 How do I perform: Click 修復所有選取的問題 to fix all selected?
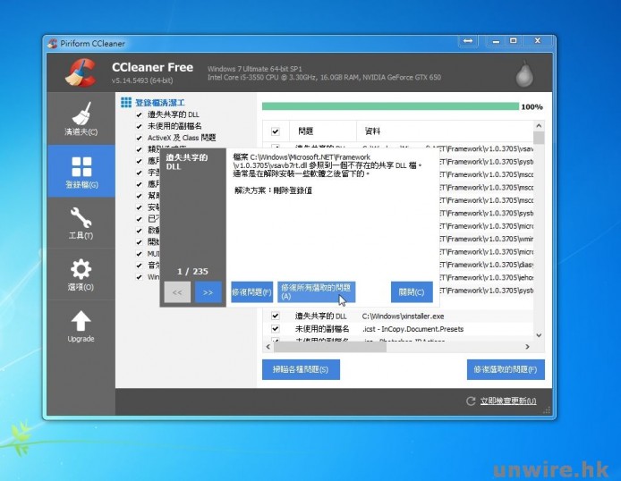click(x=316, y=291)
